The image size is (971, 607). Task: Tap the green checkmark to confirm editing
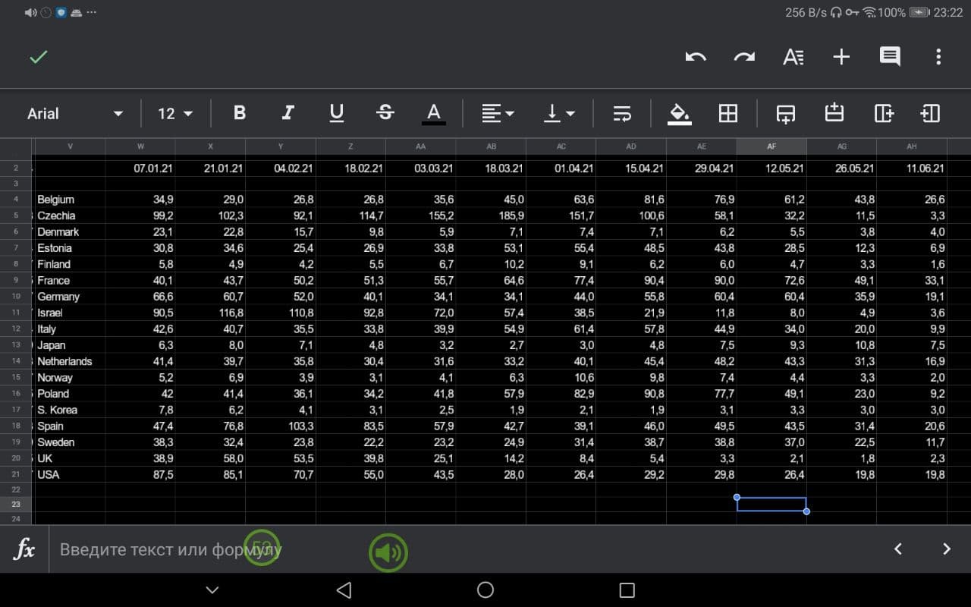39,57
